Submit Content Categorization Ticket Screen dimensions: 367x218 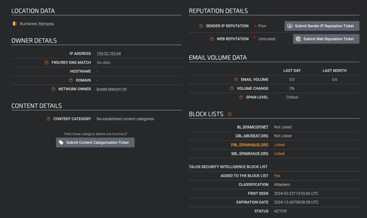[95, 142]
